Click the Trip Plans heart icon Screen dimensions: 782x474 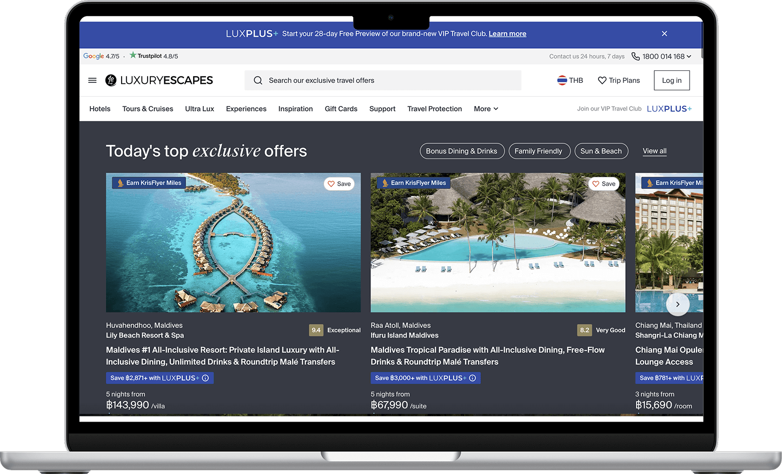[x=602, y=80]
